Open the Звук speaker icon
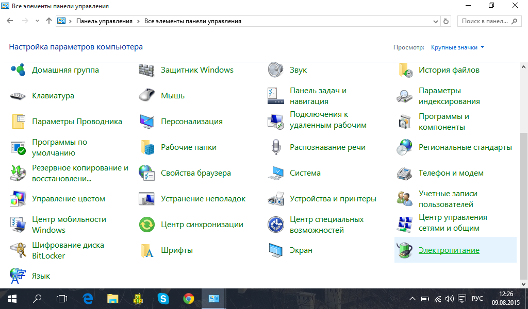528x309 pixels. pyautogui.click(x=275, y=70)
